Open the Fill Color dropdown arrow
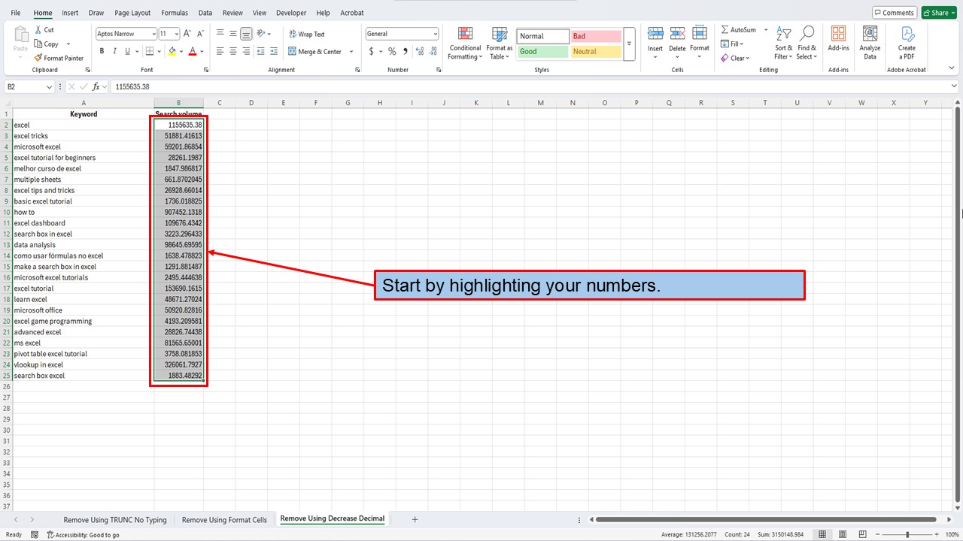The height and width of the screenshot is (541, 963). (x=181, y=51)
